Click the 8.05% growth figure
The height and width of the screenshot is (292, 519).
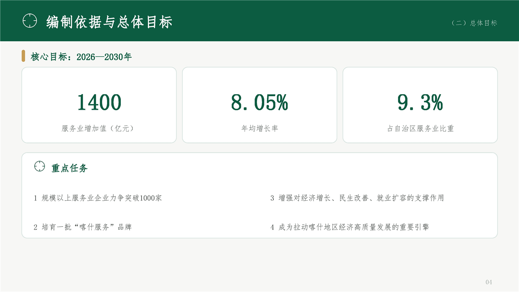pyautogui.click(x=259, y=102)
